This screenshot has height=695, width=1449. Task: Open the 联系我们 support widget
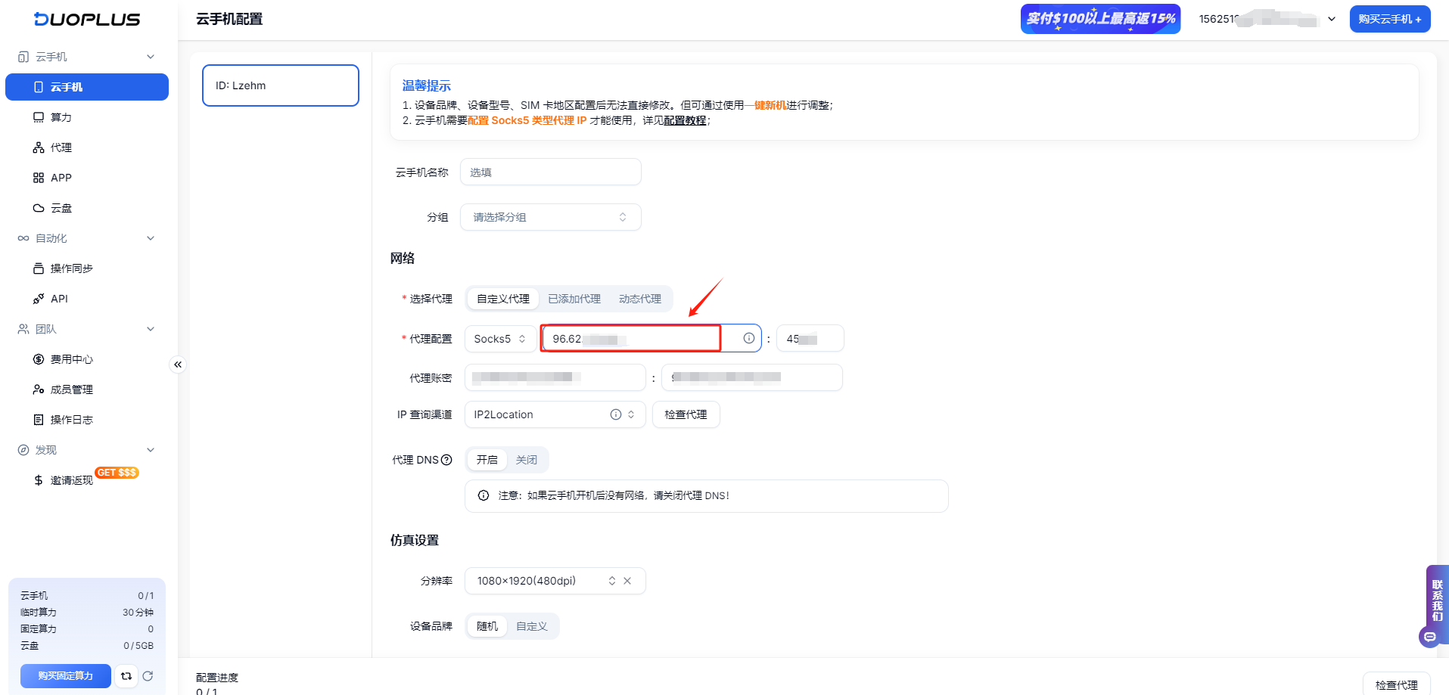(x=1437, y=600)
